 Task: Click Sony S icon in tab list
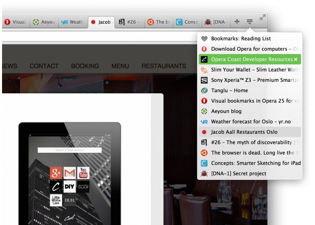[x=204, y=80]
